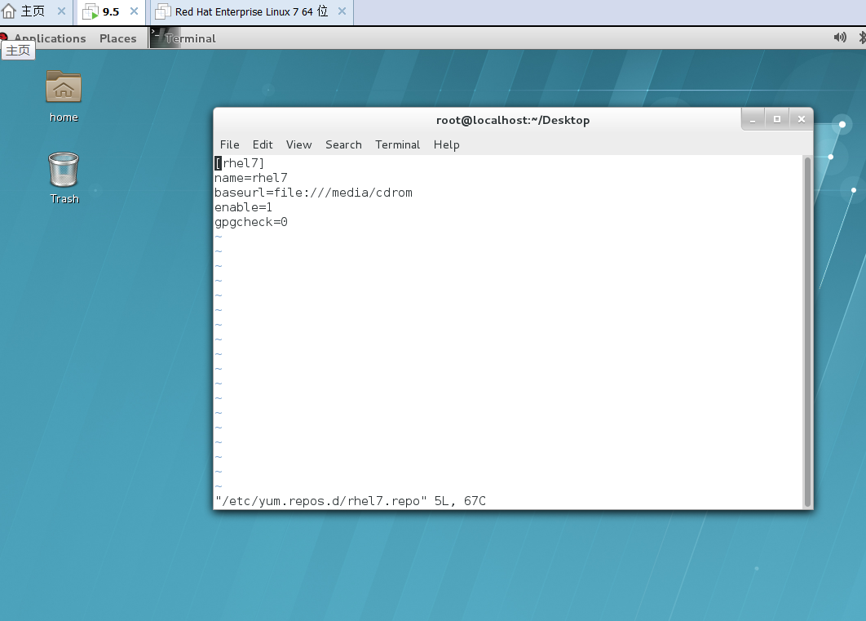Viewport: 866px width, 621px height.
Task: Click the home icon on 主页 tab
Action: coord(9,11)
